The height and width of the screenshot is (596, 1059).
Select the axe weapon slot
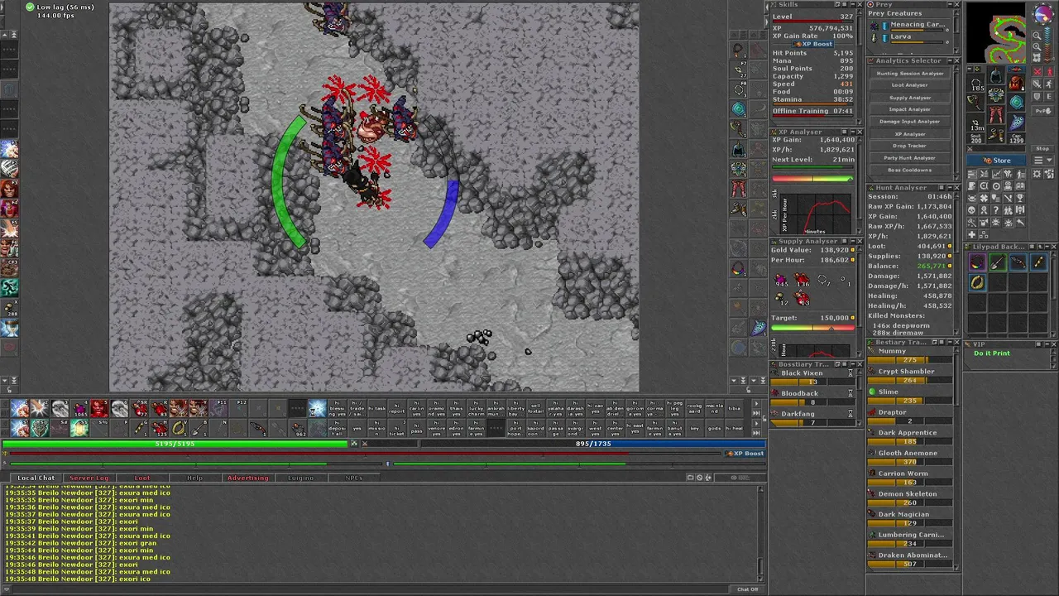pyautogui.click(x=975, y=103)
